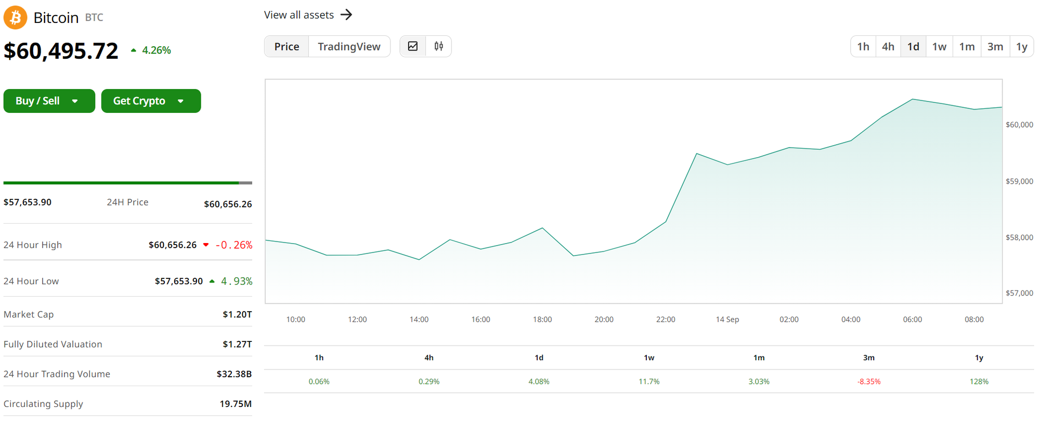Select the 1h timeframe toggle

pyautogui.click(x=863, y=47)
